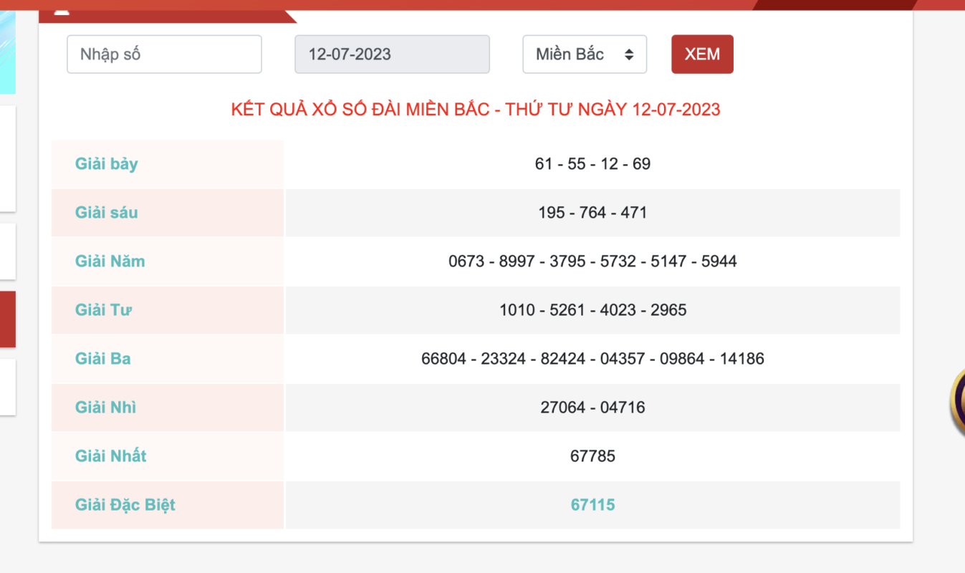Select the results heading for 12-07-2023
This screenshot has width=965, height=573.
[x=476, y=110]
